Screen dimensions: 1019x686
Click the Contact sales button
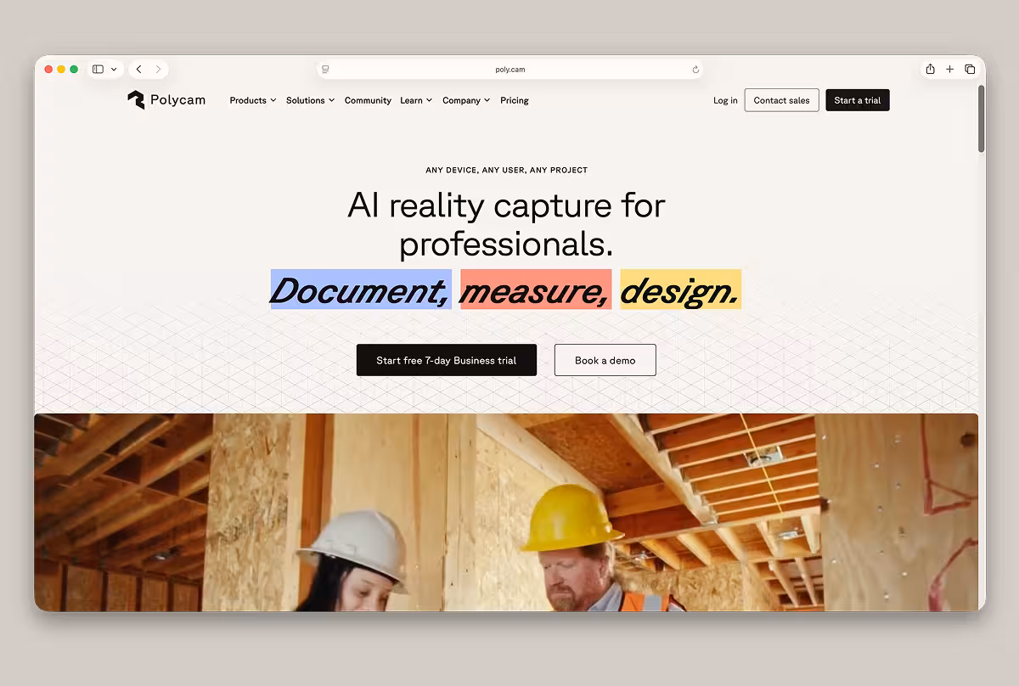(x=782, y=100)
